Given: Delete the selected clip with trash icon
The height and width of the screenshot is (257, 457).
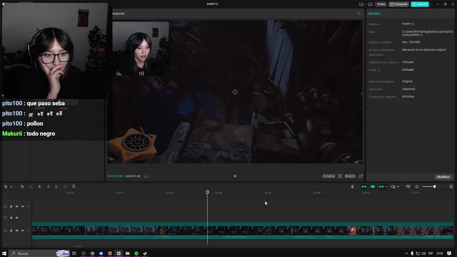Looking at the screenshot, I should pos(65,187).
